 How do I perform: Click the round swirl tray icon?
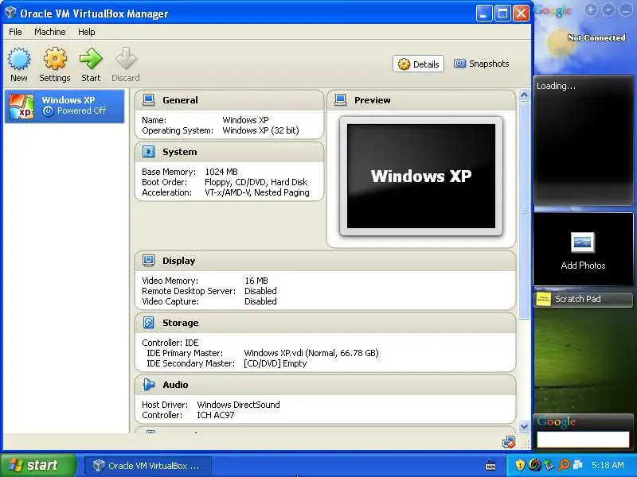coord(534,465)
